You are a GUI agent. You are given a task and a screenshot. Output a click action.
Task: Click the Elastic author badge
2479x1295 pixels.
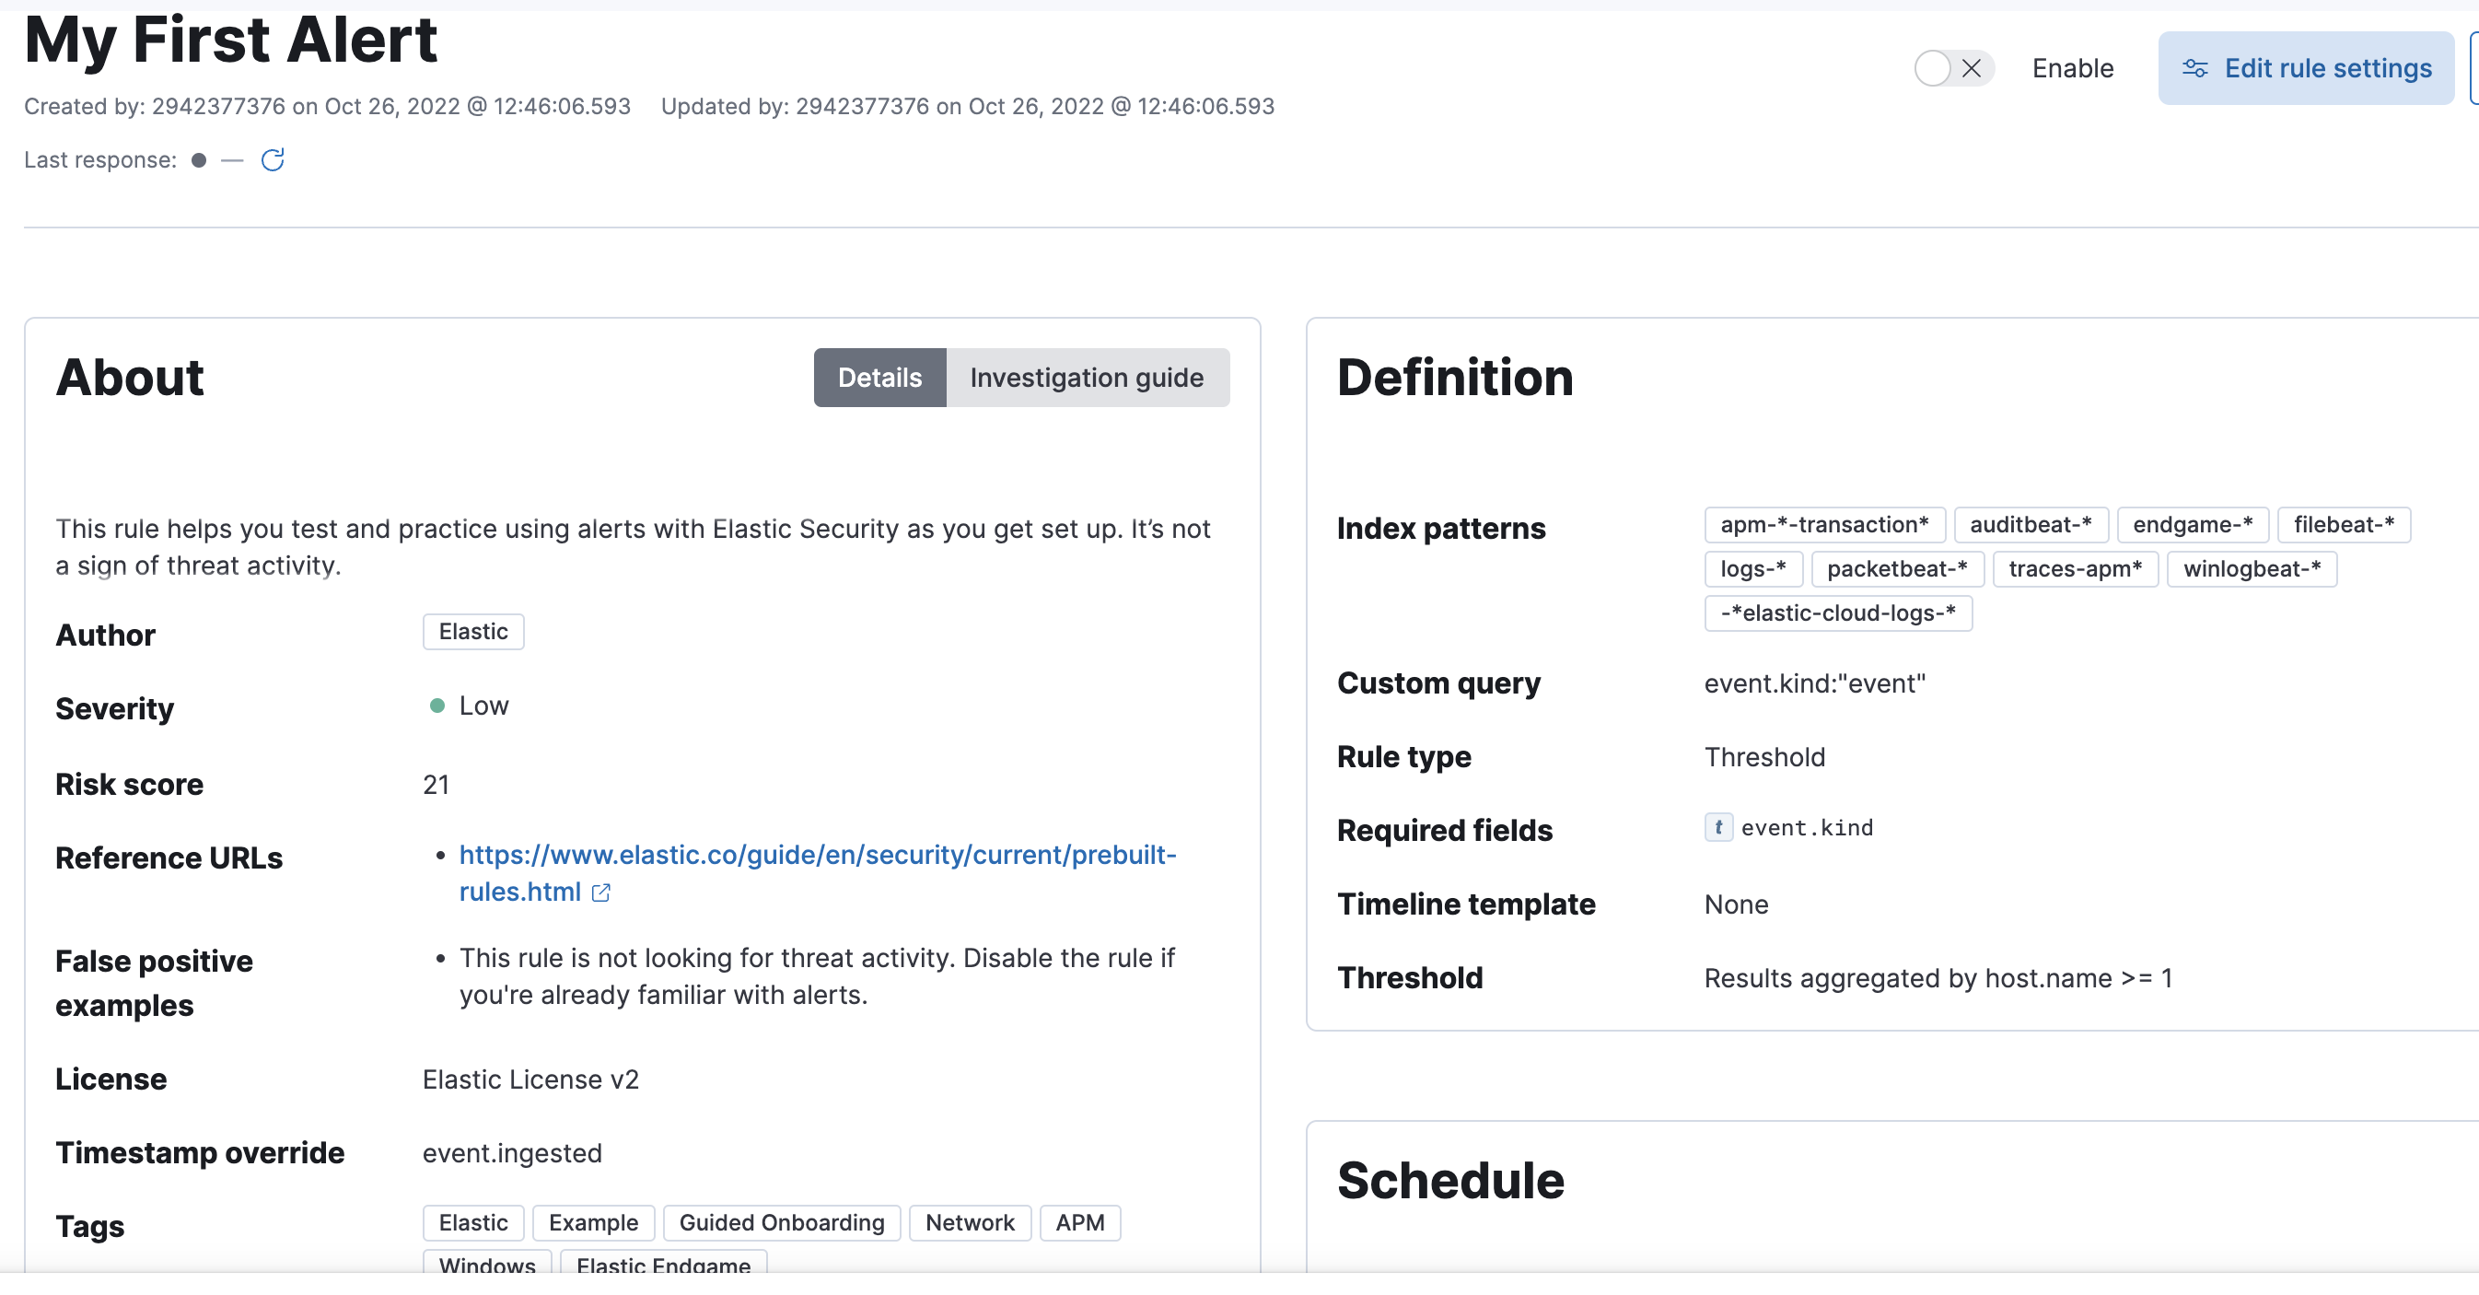[472, 632]
